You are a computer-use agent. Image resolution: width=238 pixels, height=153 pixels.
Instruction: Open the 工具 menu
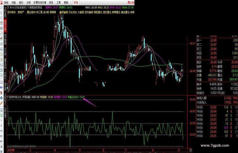coord(59,3)
